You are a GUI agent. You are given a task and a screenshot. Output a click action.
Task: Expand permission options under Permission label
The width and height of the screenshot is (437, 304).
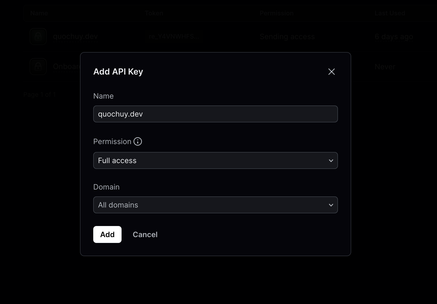215,160
